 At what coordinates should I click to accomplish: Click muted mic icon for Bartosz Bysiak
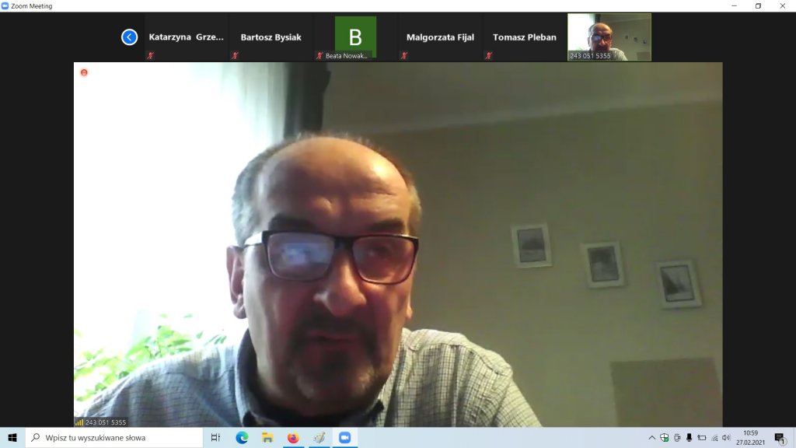[235, 56]
